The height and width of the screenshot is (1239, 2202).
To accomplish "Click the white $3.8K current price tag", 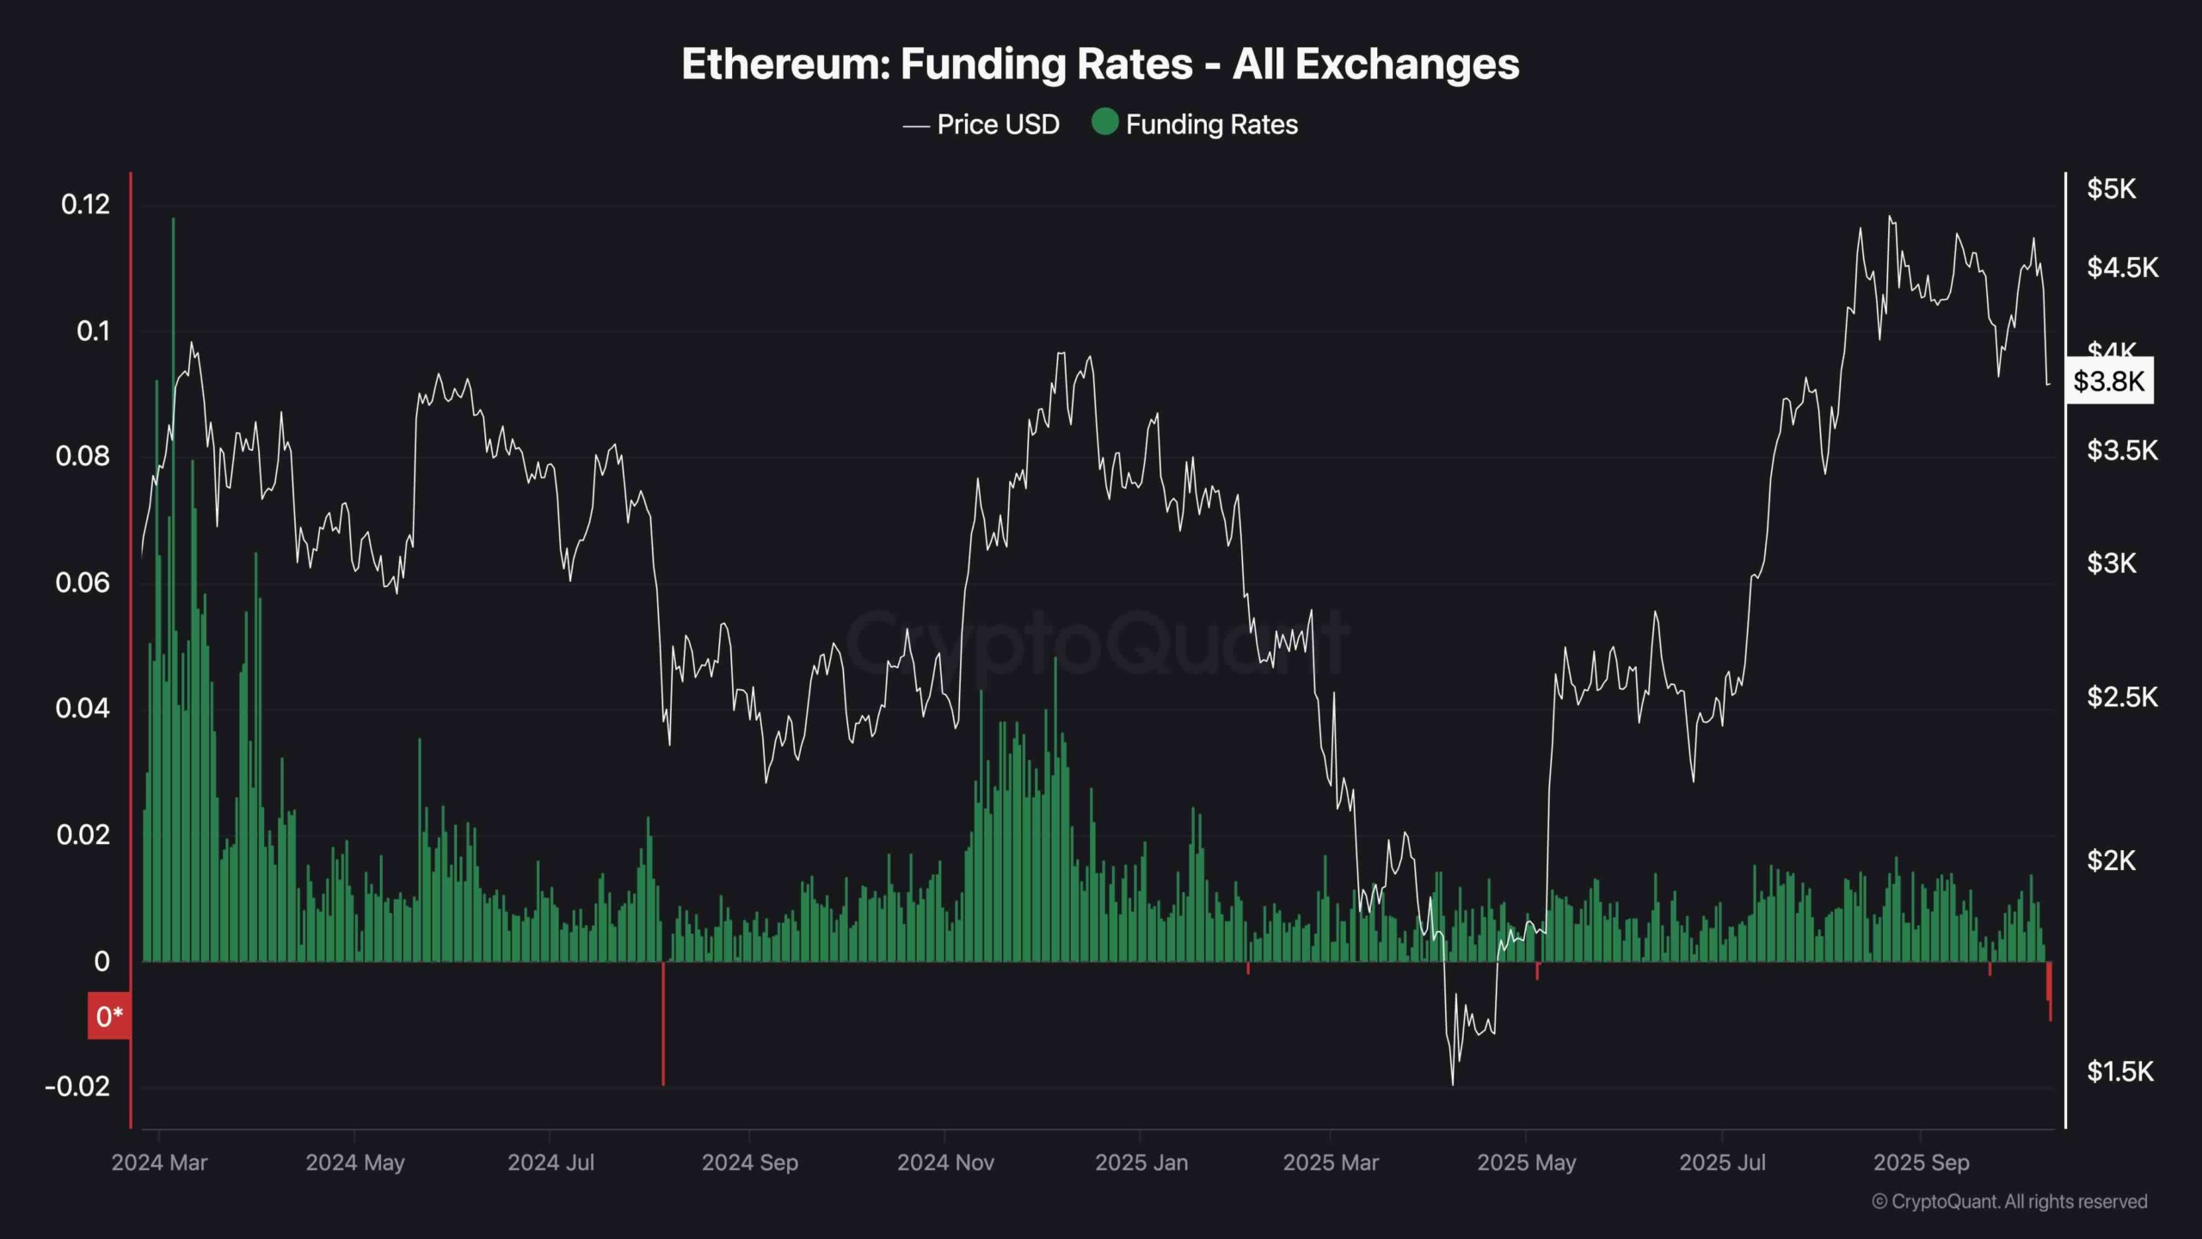I will click(2109, 380).
